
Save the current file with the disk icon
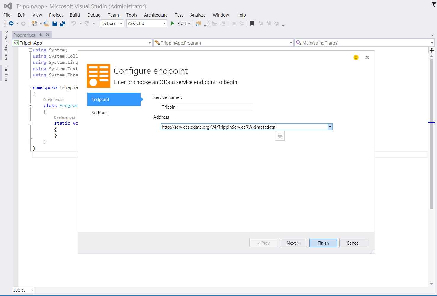[x=55, y=24]
